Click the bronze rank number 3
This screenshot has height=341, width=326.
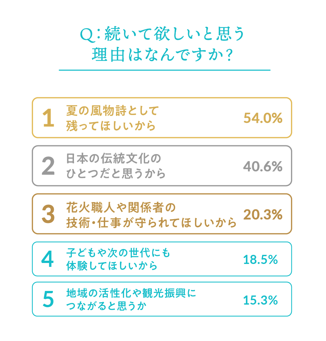click(48, 214)
